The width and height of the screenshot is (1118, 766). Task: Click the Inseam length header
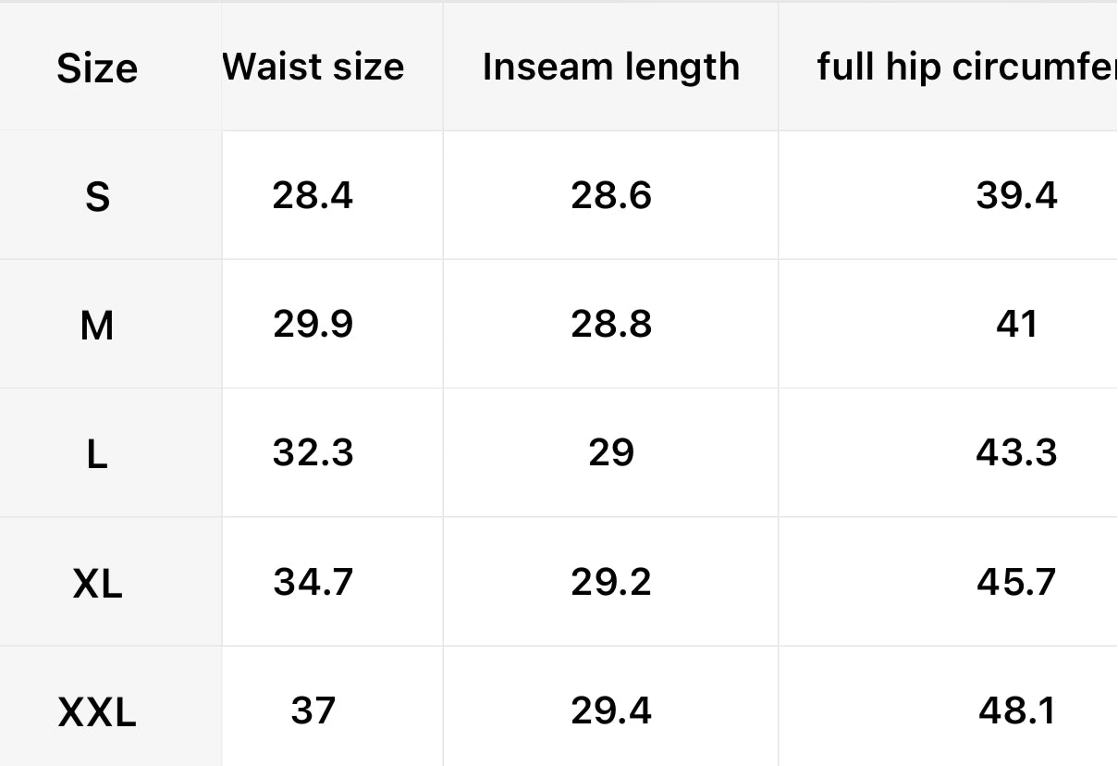(x=610, y=67)
